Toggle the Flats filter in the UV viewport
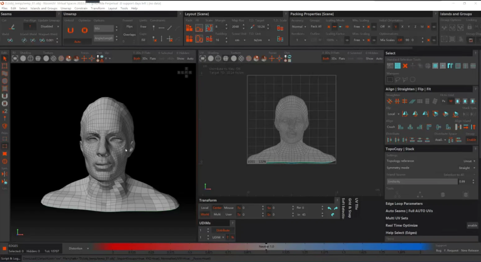481x262 pixels. 342,59
